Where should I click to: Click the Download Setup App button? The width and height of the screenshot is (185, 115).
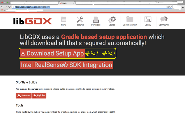point(52,53)
